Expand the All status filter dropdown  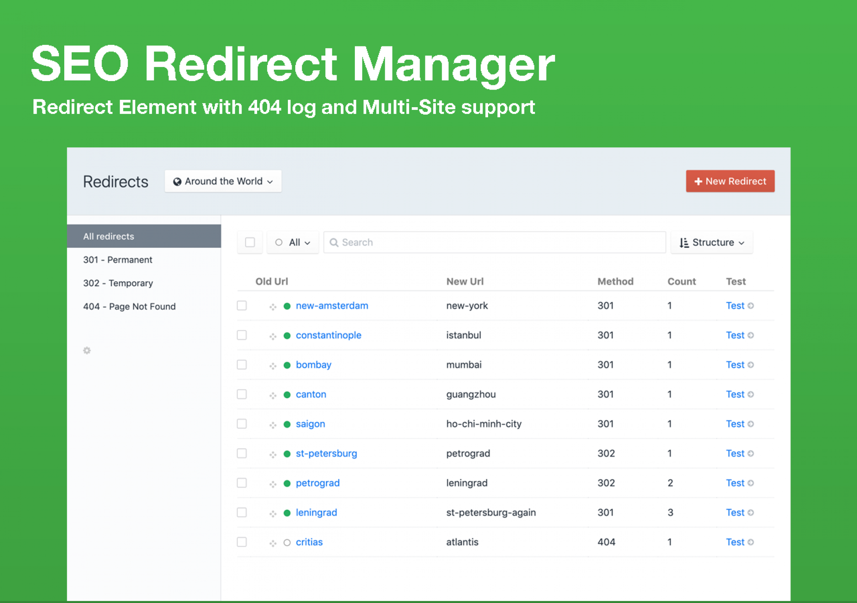[293, 242]
